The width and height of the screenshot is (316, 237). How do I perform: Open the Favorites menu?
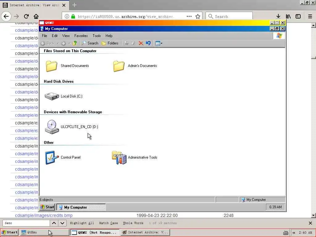[81, 36]
